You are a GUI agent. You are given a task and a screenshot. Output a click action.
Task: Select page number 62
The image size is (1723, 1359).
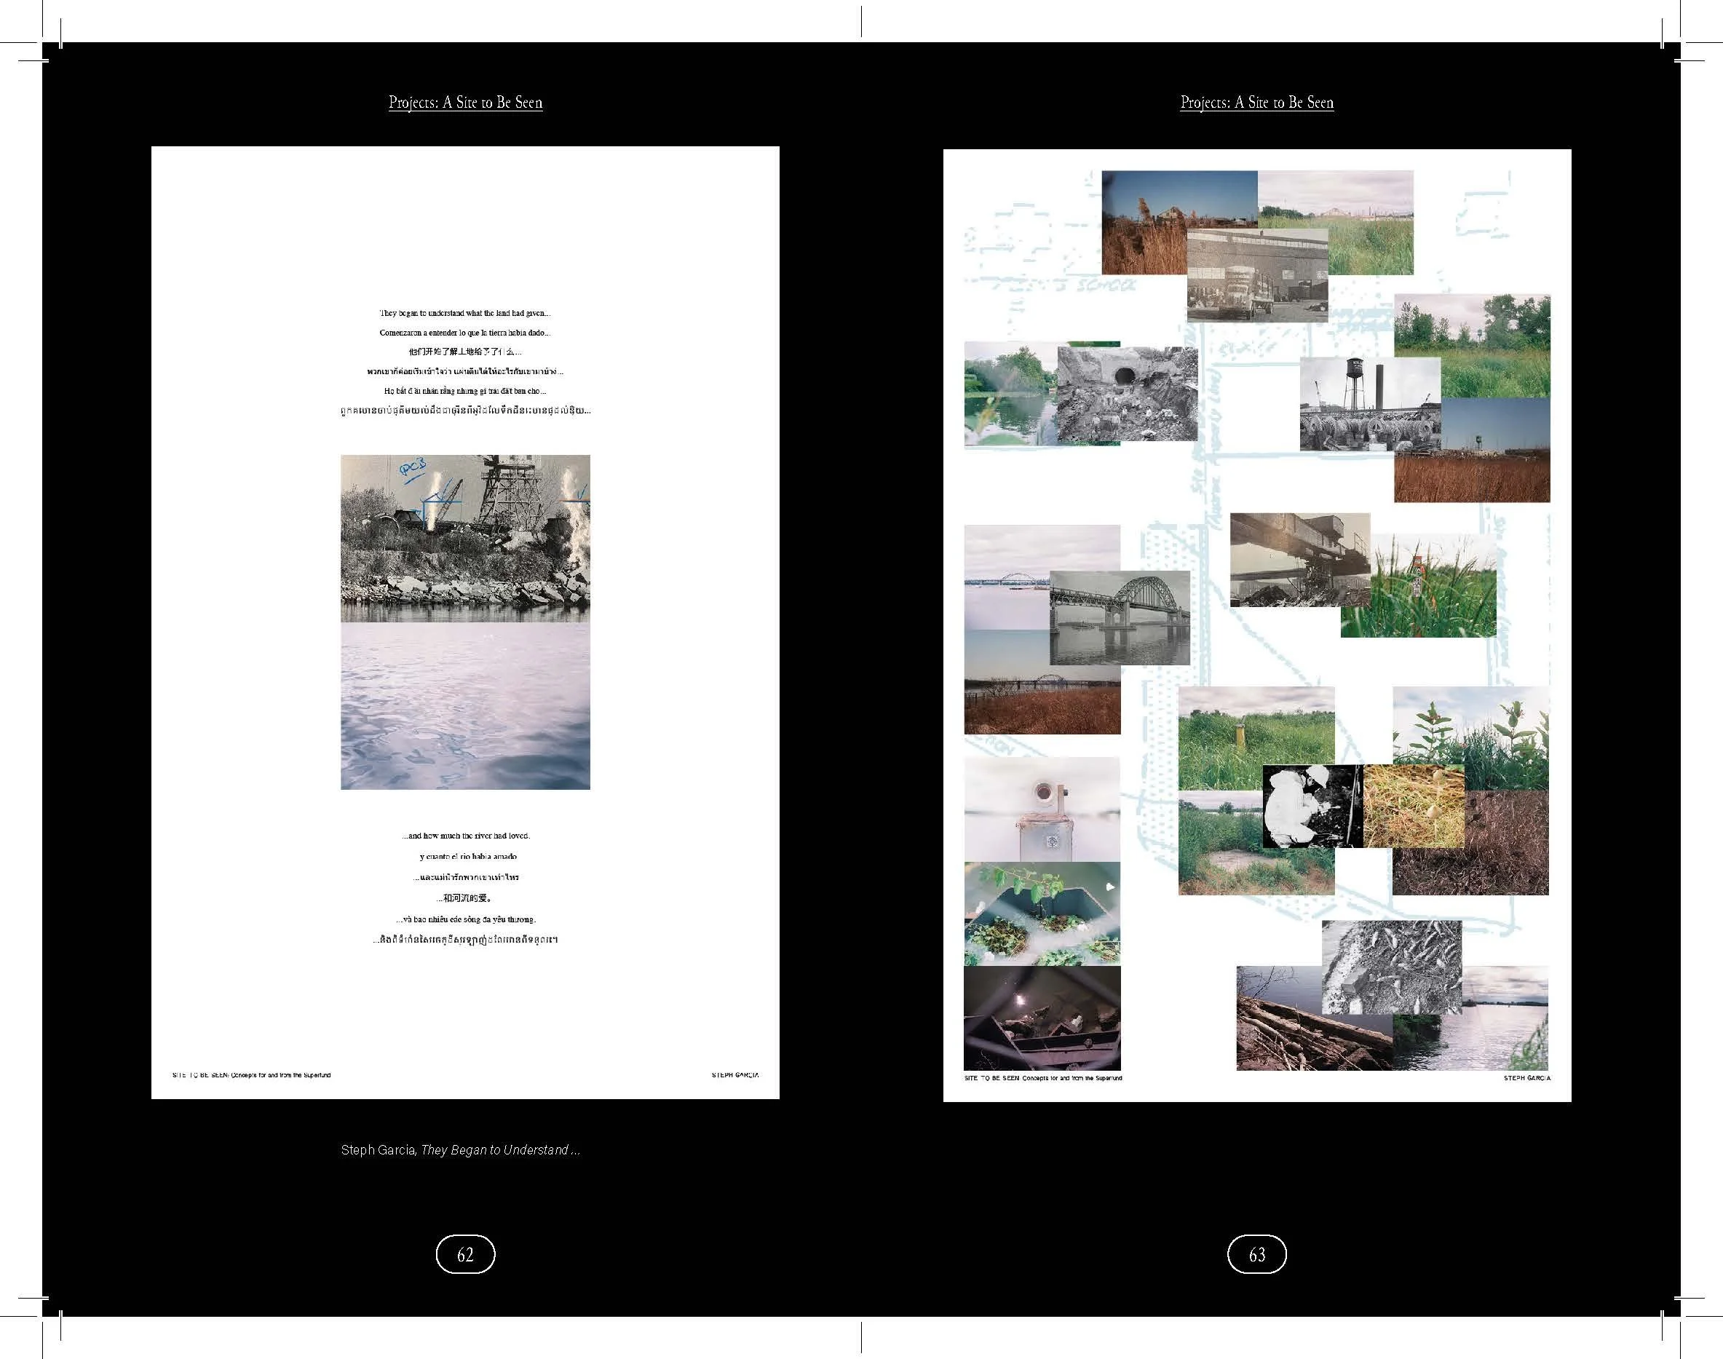tap(465, 1254)
